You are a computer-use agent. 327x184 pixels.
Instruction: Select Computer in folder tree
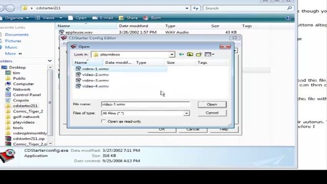coord(24,84)
